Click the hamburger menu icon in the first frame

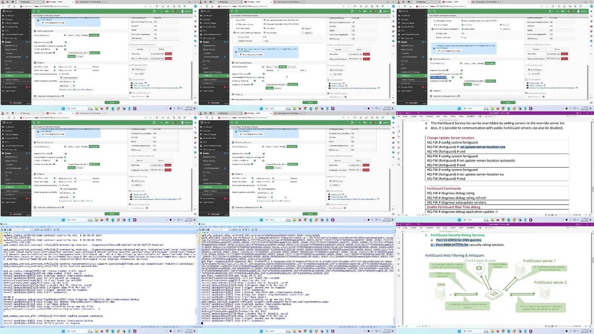point(34,11)
